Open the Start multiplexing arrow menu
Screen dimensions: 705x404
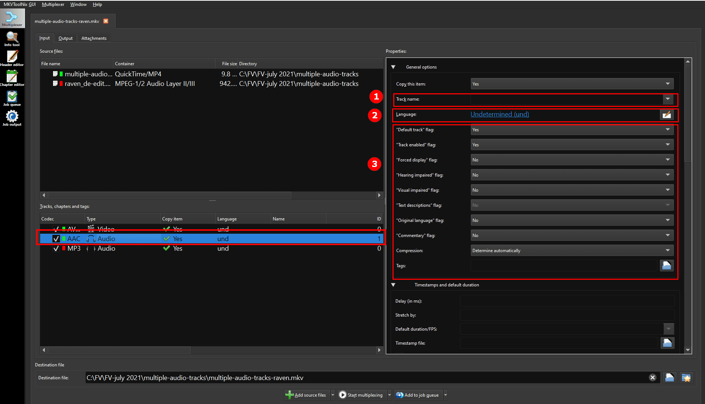[x=390, y=395]
